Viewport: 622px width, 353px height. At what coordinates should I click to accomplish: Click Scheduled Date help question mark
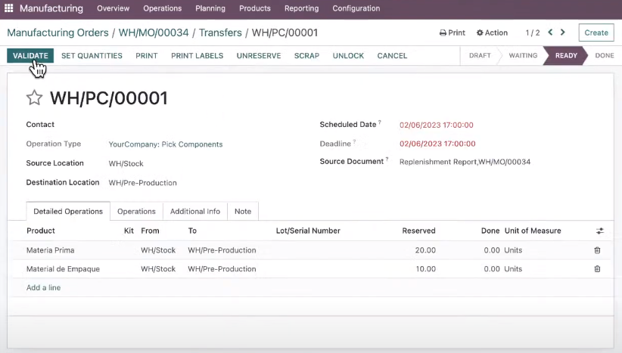tap(380, 122)
